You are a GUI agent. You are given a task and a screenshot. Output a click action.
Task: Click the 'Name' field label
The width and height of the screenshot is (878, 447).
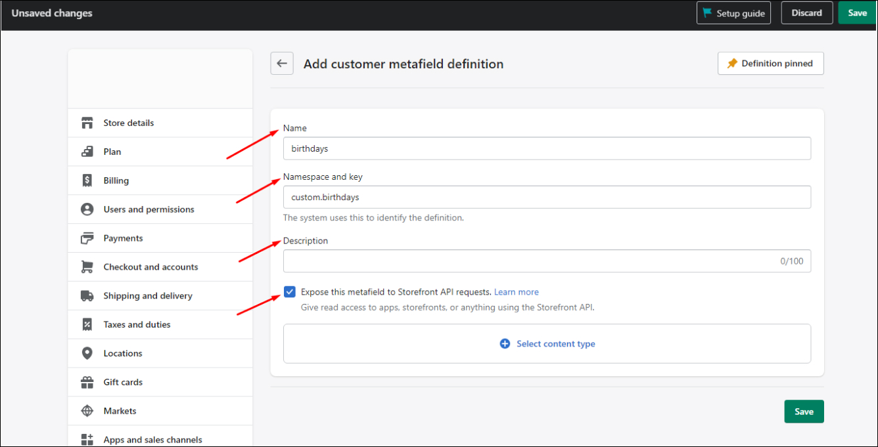point(295,128)
